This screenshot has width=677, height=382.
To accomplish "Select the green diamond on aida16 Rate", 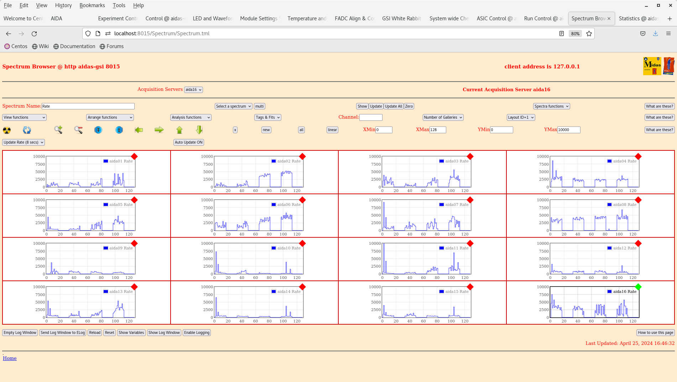I will coord(638,287).
